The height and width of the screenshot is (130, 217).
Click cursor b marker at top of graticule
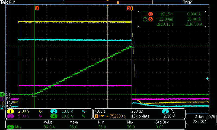coord(129,8)
